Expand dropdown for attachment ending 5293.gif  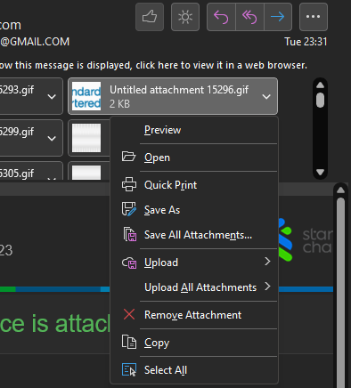[52, 96]
